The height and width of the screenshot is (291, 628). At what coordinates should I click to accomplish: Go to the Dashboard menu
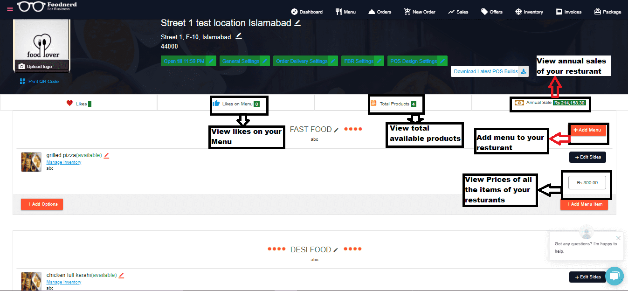point(307,12)
